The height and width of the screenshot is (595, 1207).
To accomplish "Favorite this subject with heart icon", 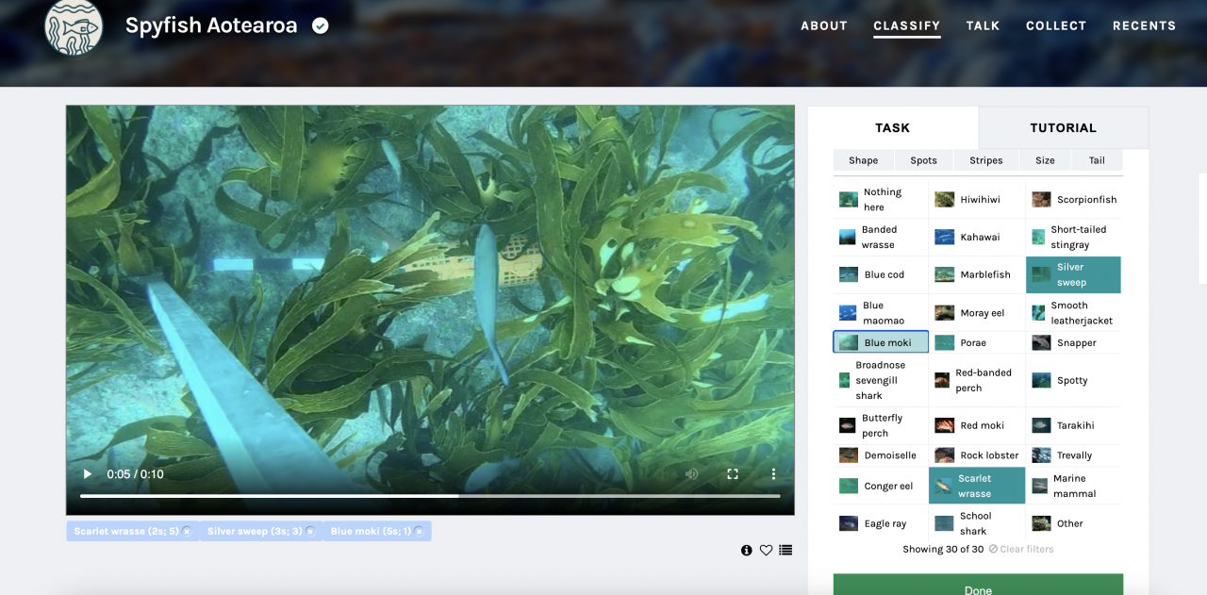I will click(766, 551).
